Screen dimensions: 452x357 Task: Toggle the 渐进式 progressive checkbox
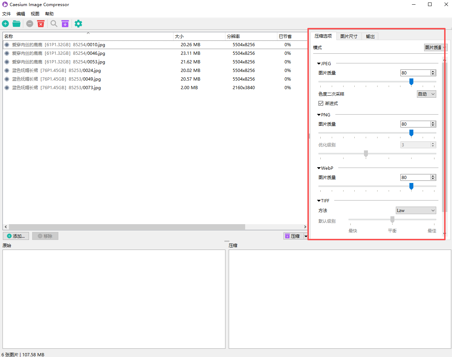pyautogui.click(x=321, y=103)
